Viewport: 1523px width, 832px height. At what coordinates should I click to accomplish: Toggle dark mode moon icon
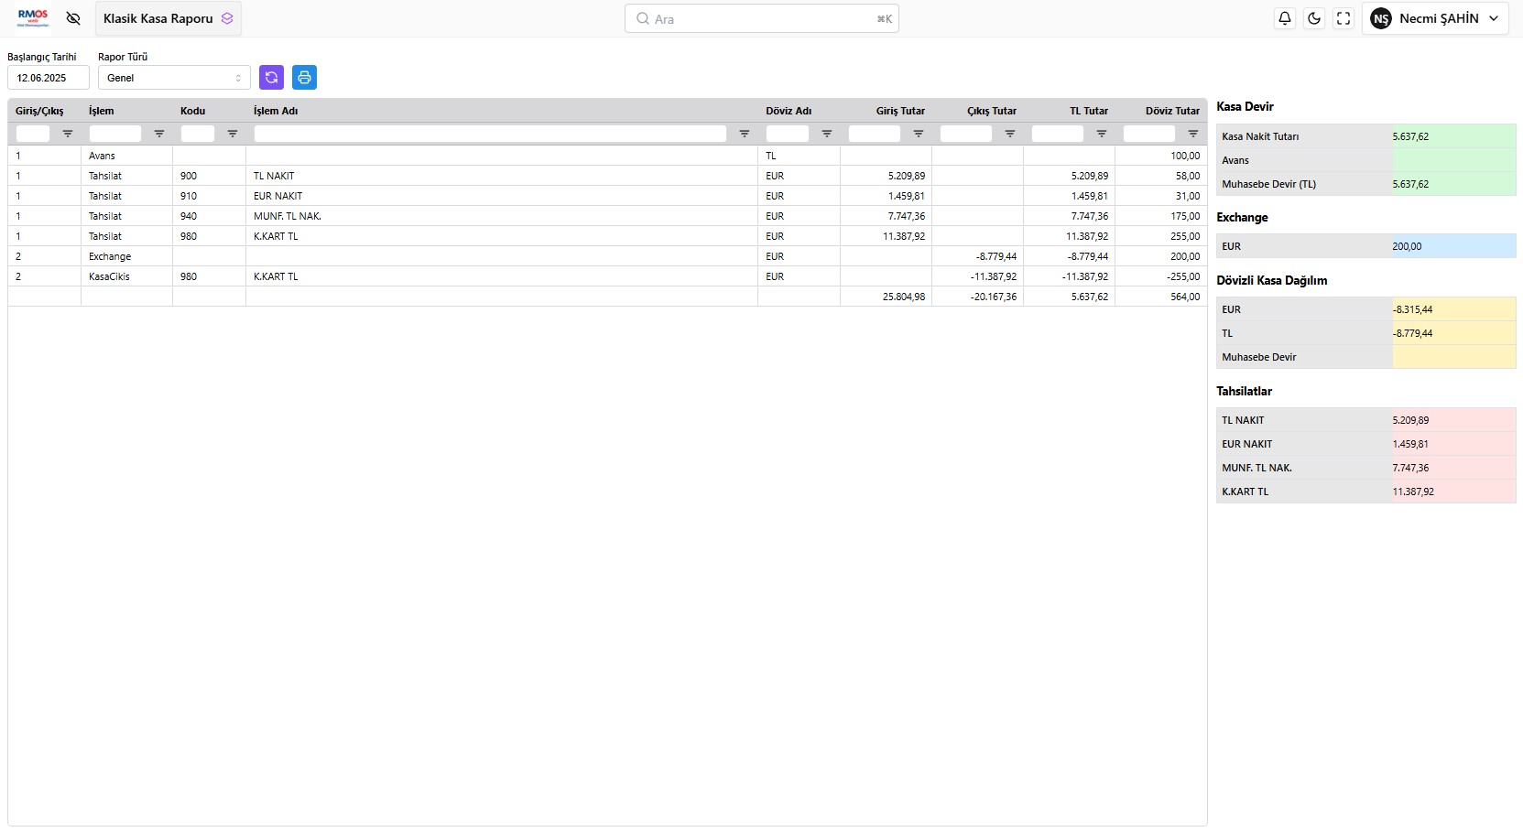[1314, 18]
